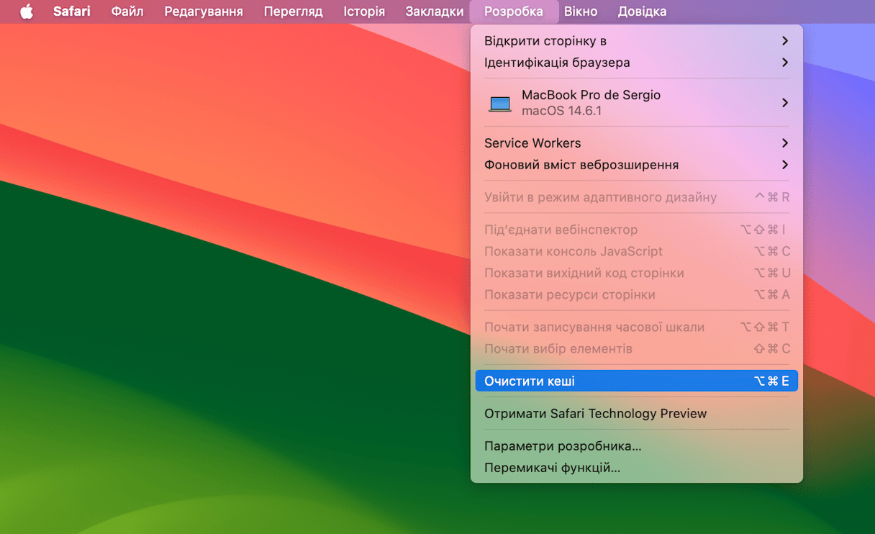Image resolution: width=875 pixels, height=534 pixels.
Task: Open the Перегляд menu
Action: [293, 12]
